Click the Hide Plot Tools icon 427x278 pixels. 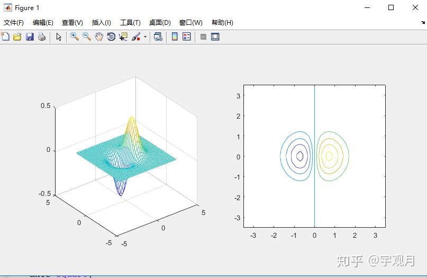[x=203, y=37]
